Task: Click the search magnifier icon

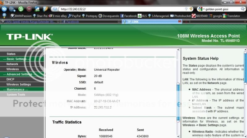Action: (243, 9)
